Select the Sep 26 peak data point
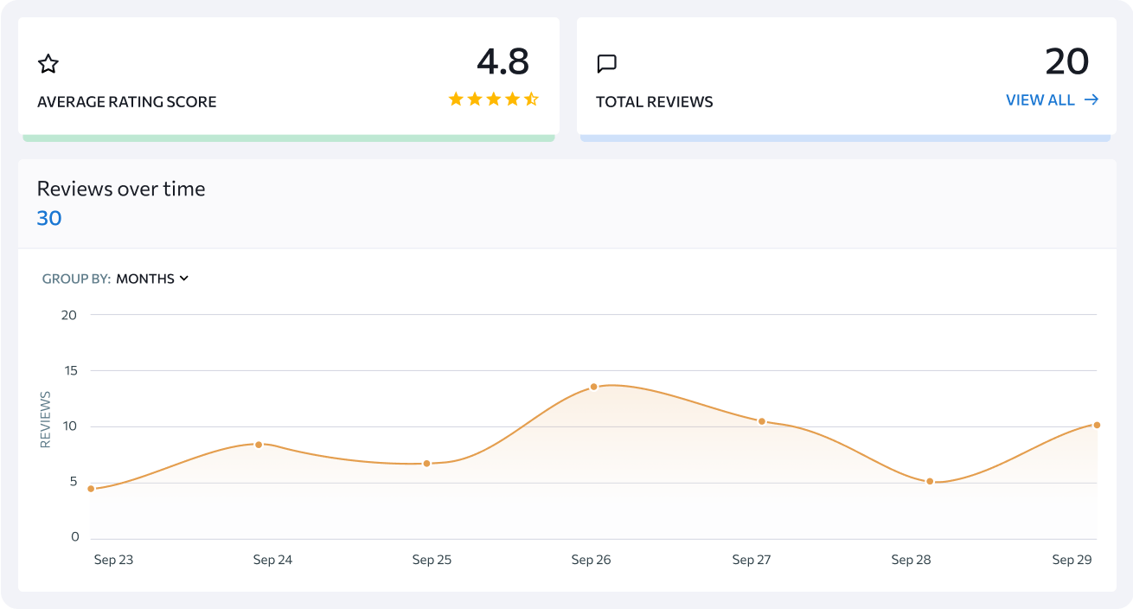Screen dimensions: 1133x609 tap(593, 387)
